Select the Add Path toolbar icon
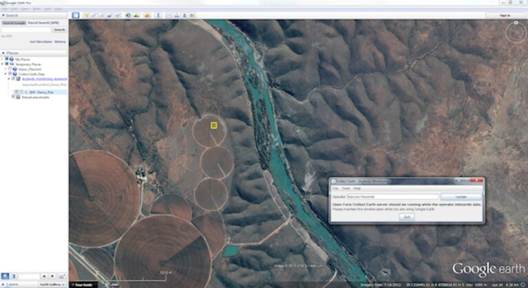Image resolution: width=528 pixels, height=288 pixels. click(102, 15)
